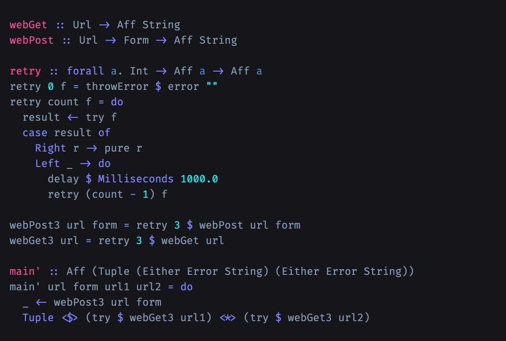
Task: Click the webGet3 definition name
Action: pos(31,240)
